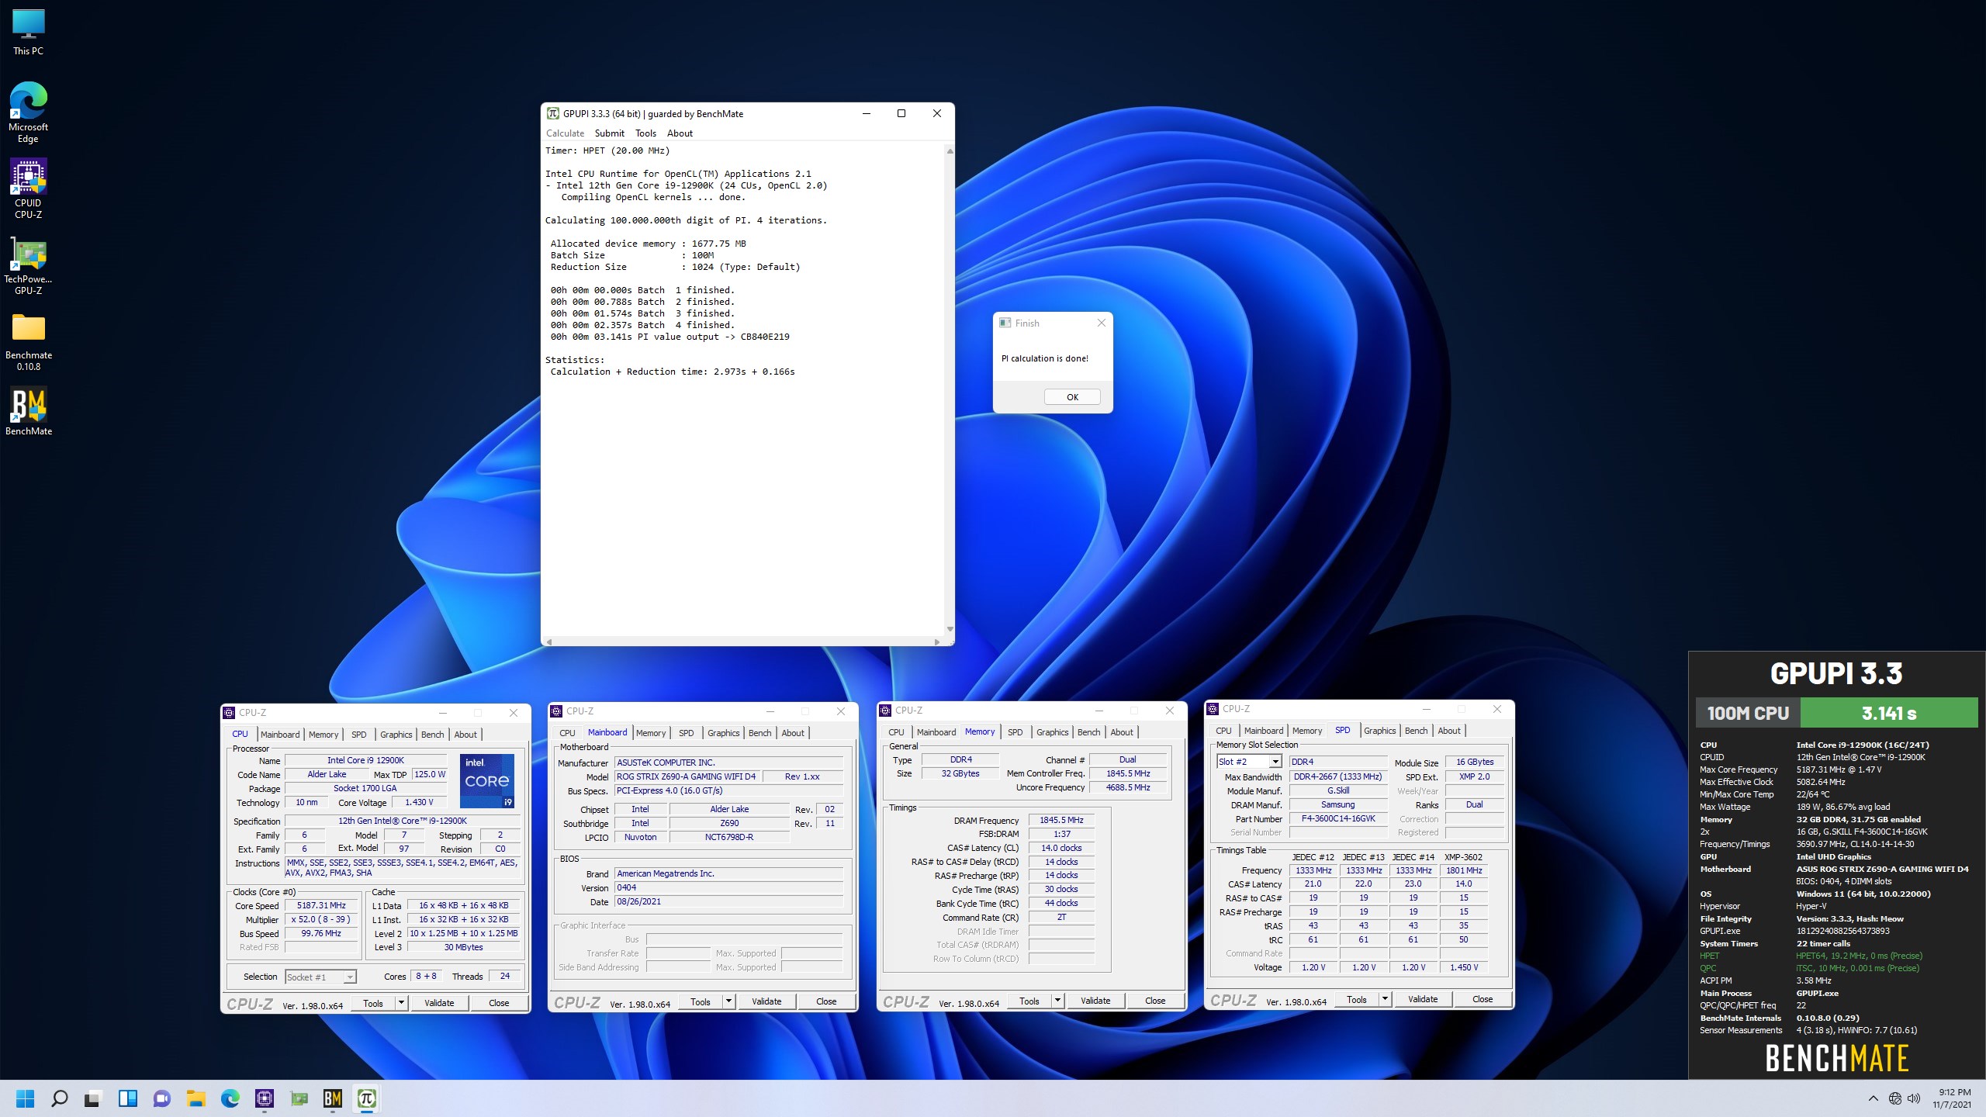This screenshot has width=1986, height=1117.
Task: Open Tools dropdown arrow in SPD window
Action: (1385, 999)
